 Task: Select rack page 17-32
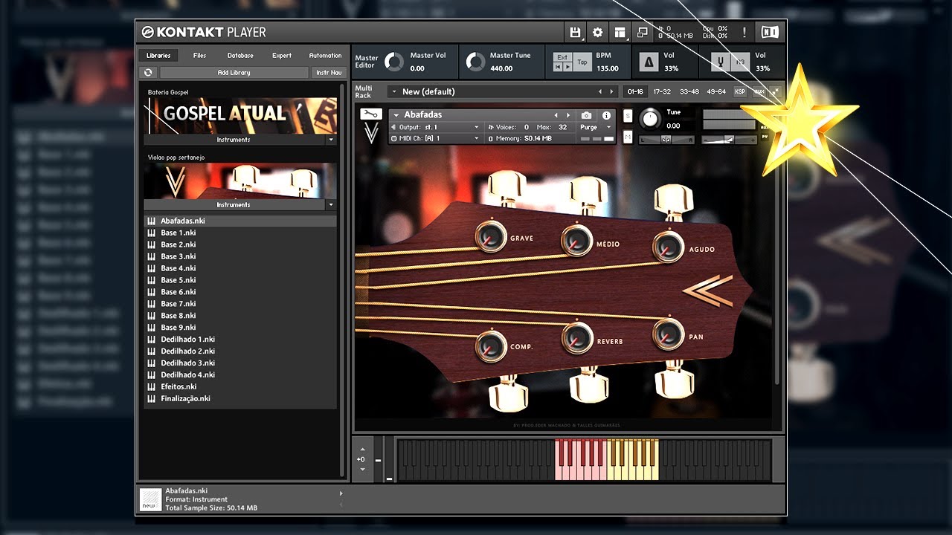(662, 91)
